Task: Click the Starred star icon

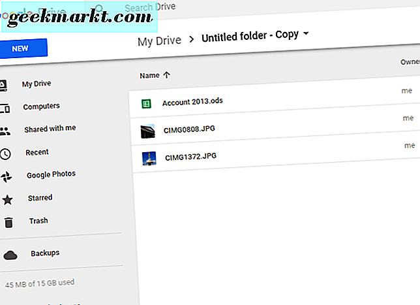Action: 7,199
